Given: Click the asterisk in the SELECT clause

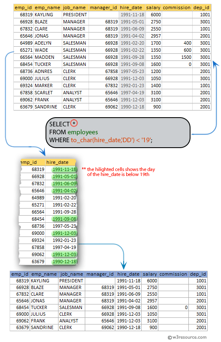Looking at the screenshot, I should click(x=74, y=123).
